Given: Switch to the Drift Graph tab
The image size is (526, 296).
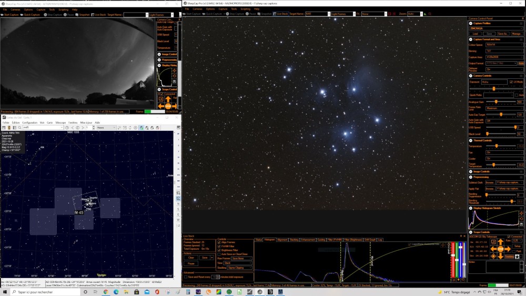Looking at the screenshot, I should tap(370, 240).
